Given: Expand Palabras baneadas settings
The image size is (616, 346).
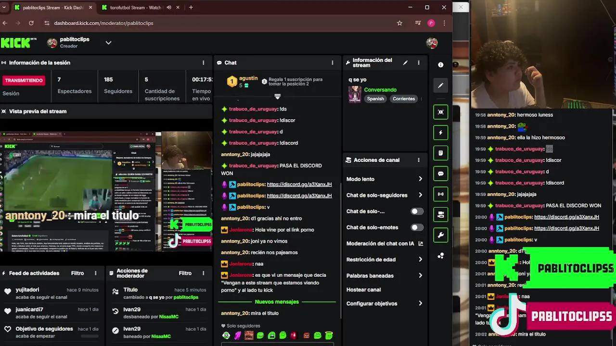Looking at the screenshot, I should [385, 276].
